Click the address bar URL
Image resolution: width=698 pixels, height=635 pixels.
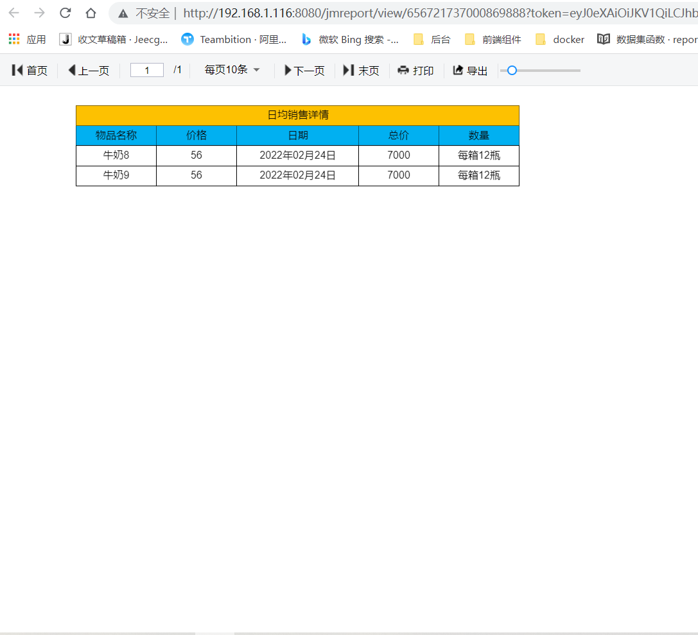click(x=440, y=13)
